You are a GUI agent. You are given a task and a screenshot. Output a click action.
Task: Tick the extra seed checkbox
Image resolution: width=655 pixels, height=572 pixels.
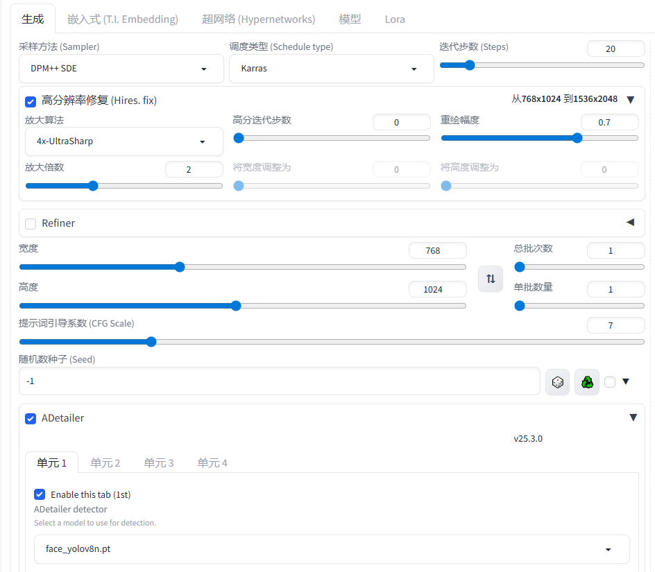610,382
